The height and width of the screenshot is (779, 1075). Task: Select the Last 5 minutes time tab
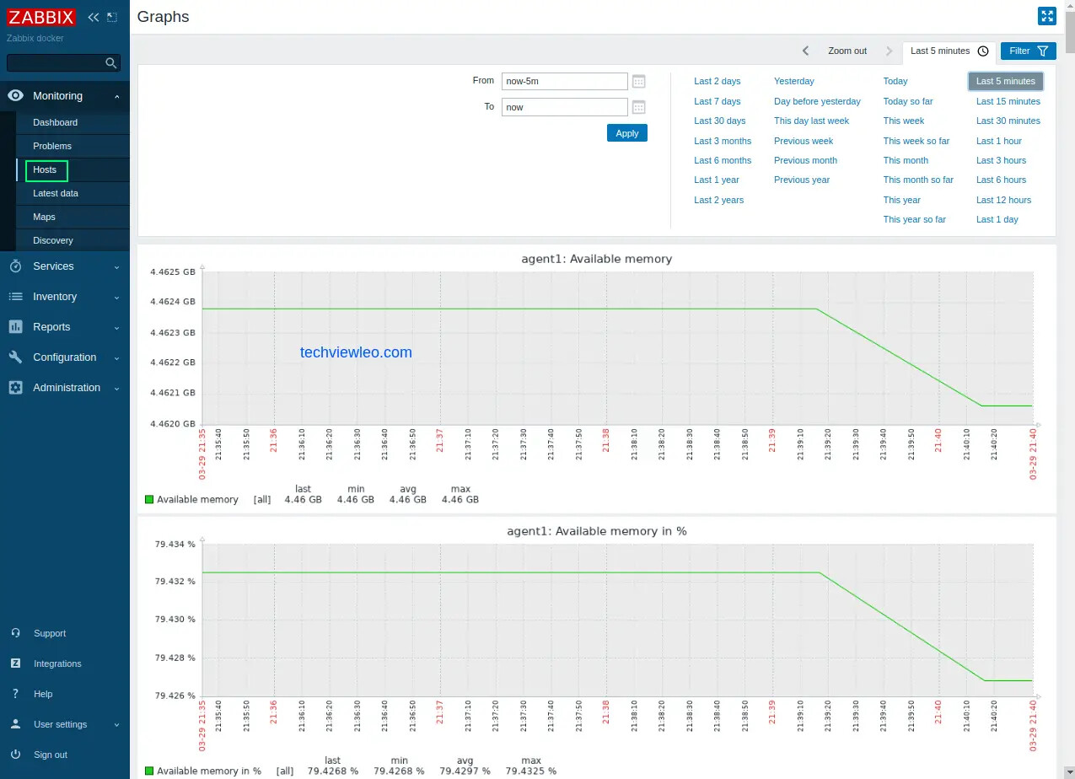coord(948,51)
